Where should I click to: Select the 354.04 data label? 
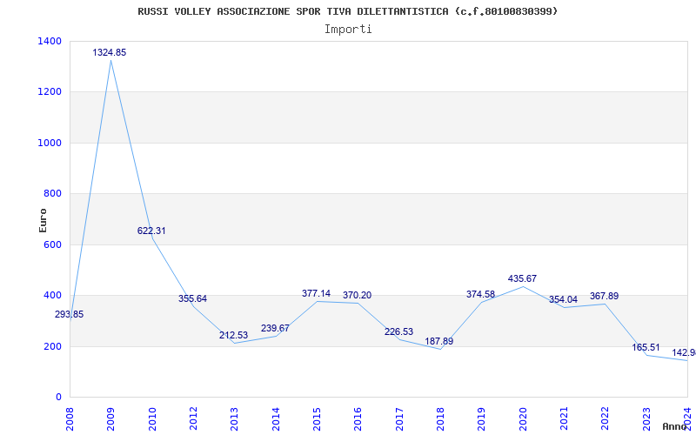[x=563, y=299]
